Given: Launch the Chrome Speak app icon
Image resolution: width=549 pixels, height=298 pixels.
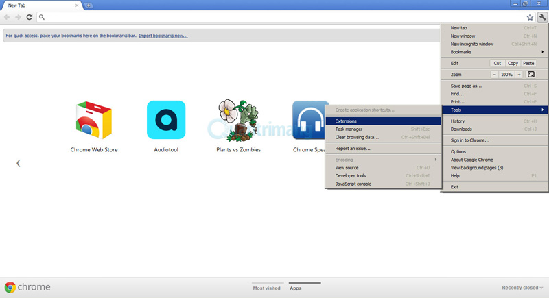Looking at the screenshot, I should [x=308, y=120].
